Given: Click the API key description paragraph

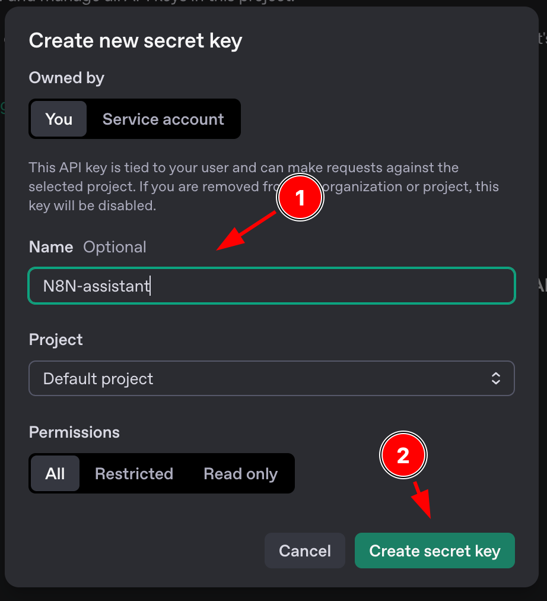Looking at the screenshot, I should click(x=264, y=186).
